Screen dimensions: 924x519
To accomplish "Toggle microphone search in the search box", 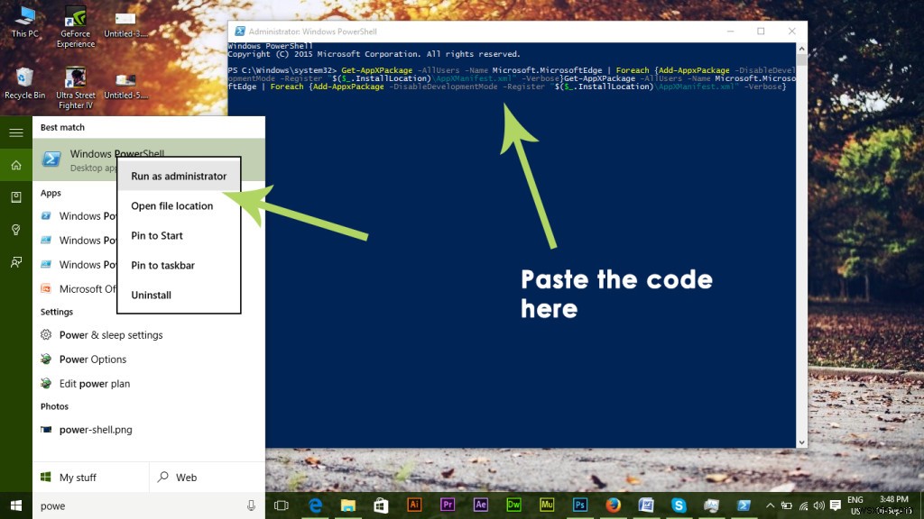I will coord(252,506).
